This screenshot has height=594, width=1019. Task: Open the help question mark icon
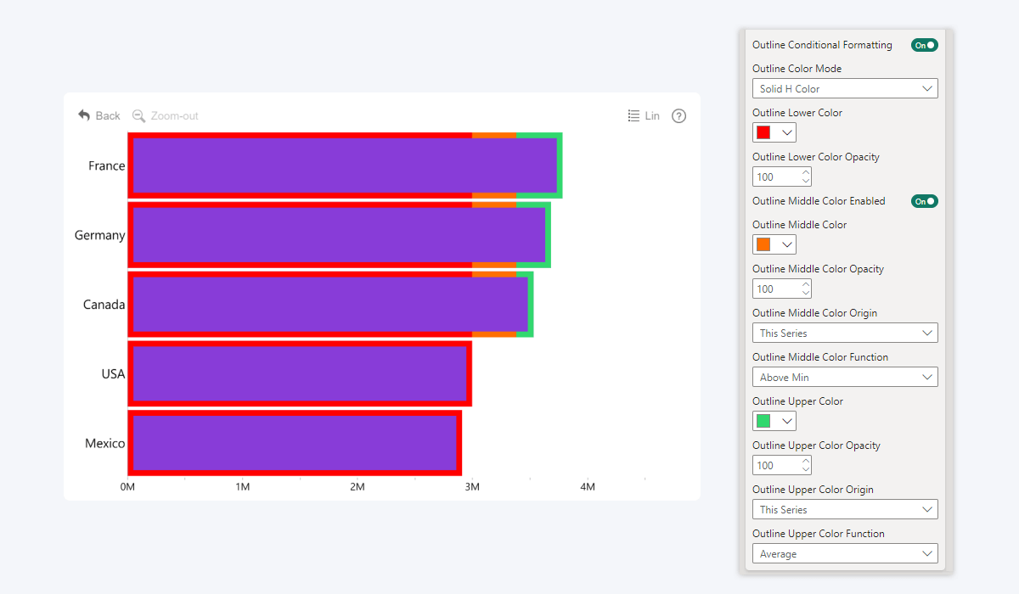pyautogui.click(x=678, y=116)
